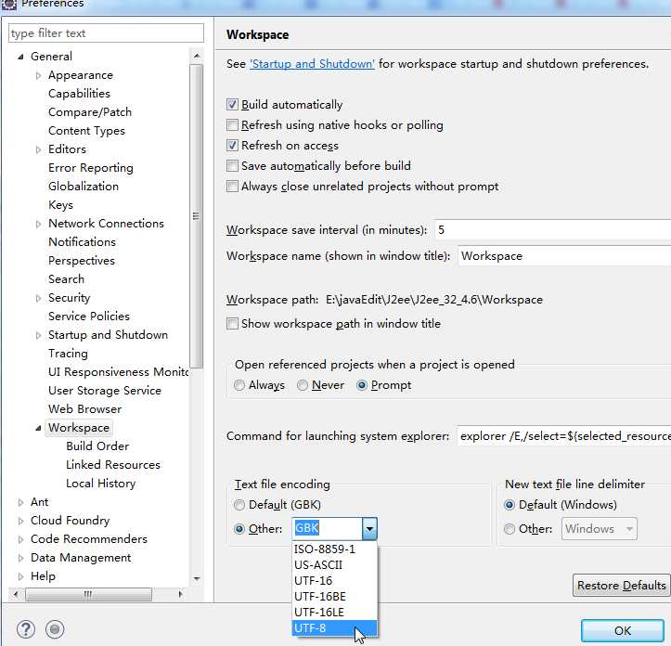This screenshot has height=646, width=671.
Task: Choose US-ASCII from encoding list
Action: tap(335, 564)
